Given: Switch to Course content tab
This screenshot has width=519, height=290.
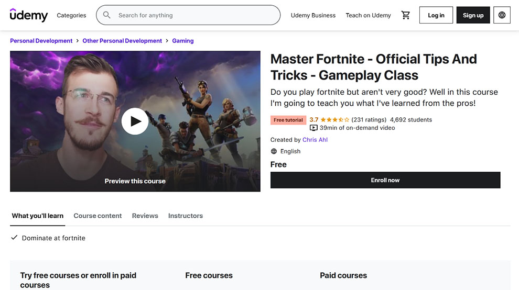Looking at the screenshot, I should tap(98, 216).
